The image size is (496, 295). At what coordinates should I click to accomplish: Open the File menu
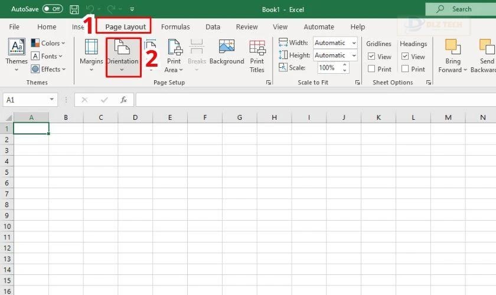tap(14, 27)
